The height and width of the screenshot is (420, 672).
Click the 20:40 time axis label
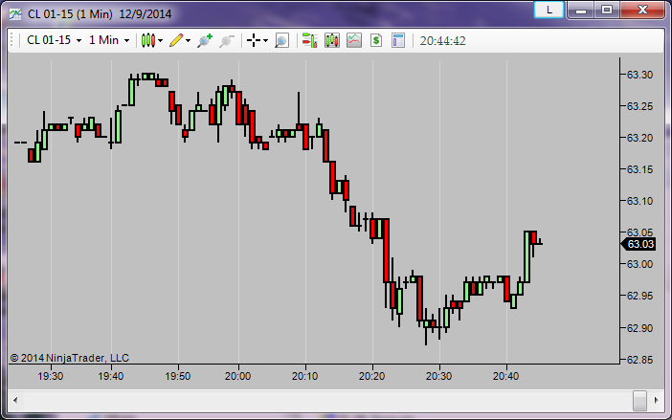(505, 376)
